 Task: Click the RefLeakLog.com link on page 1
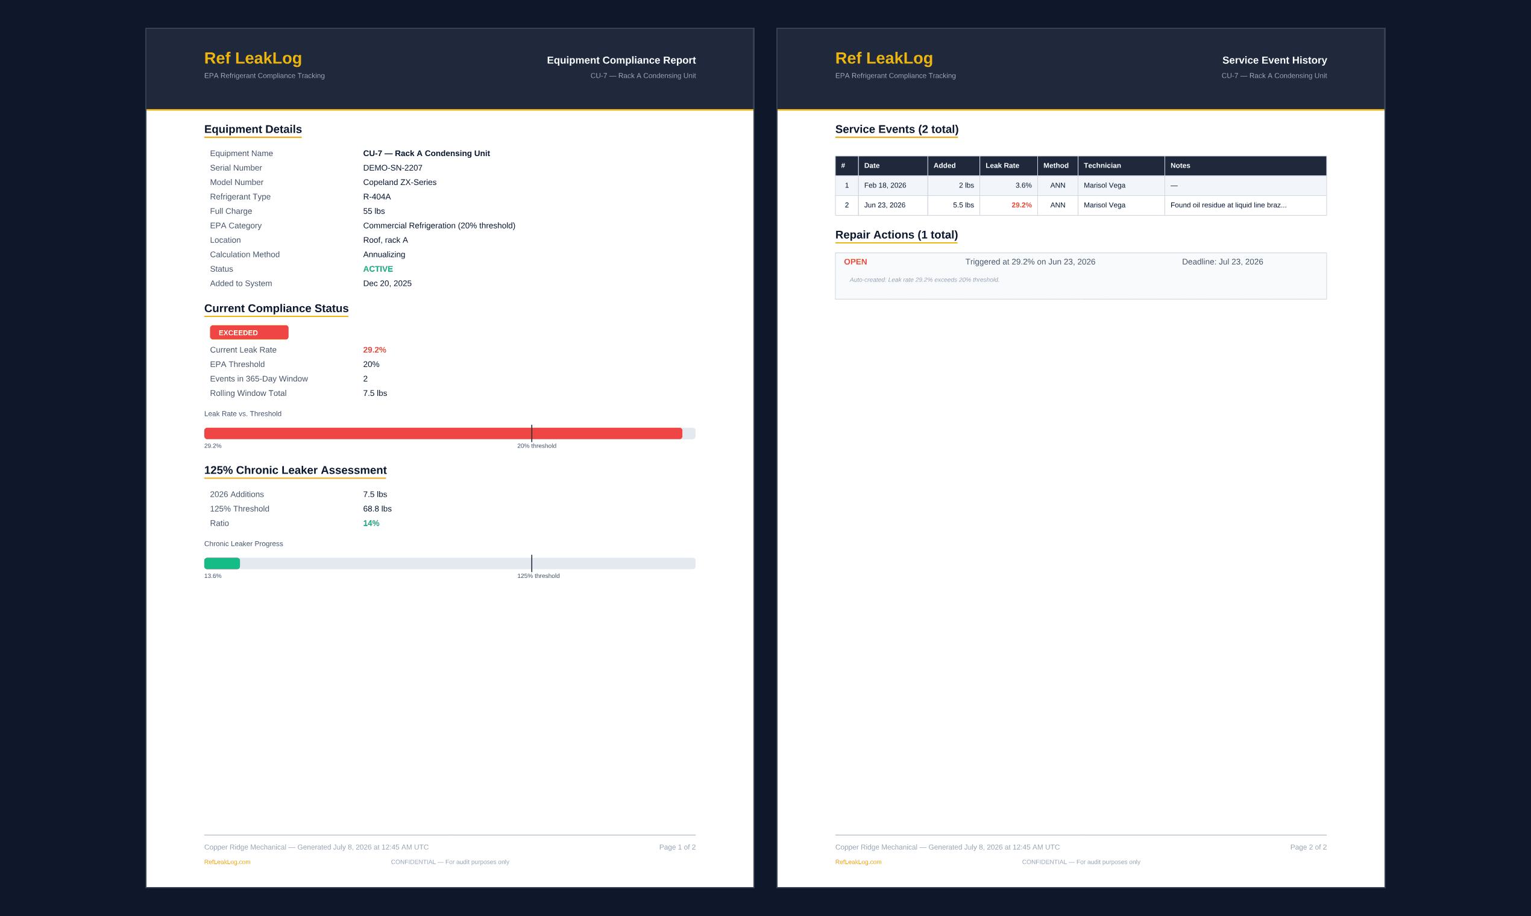click(x=227, y=862)
